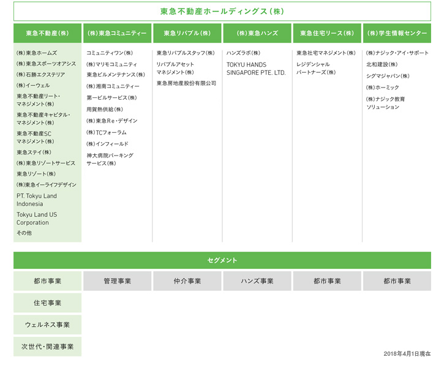Click (株)東急イーライフデザイン entry
The height and width of the screenshot is (376, 444).
pyautogui.click(x=46, y=184)
